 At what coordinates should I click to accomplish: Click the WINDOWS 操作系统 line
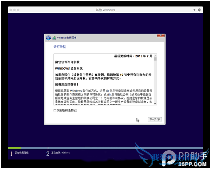click(69, 68)
